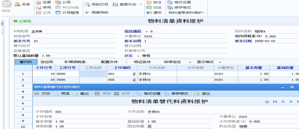Click the 通知 notification icon
The height and width of the screenshot is (129, 299).
tap(149, 13)
